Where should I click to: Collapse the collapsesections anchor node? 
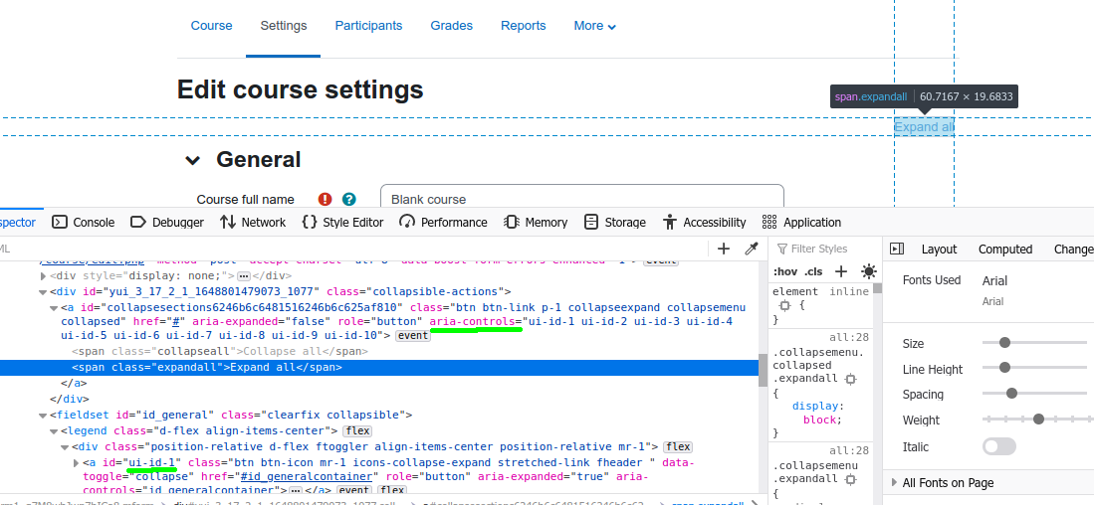[55, 308]
